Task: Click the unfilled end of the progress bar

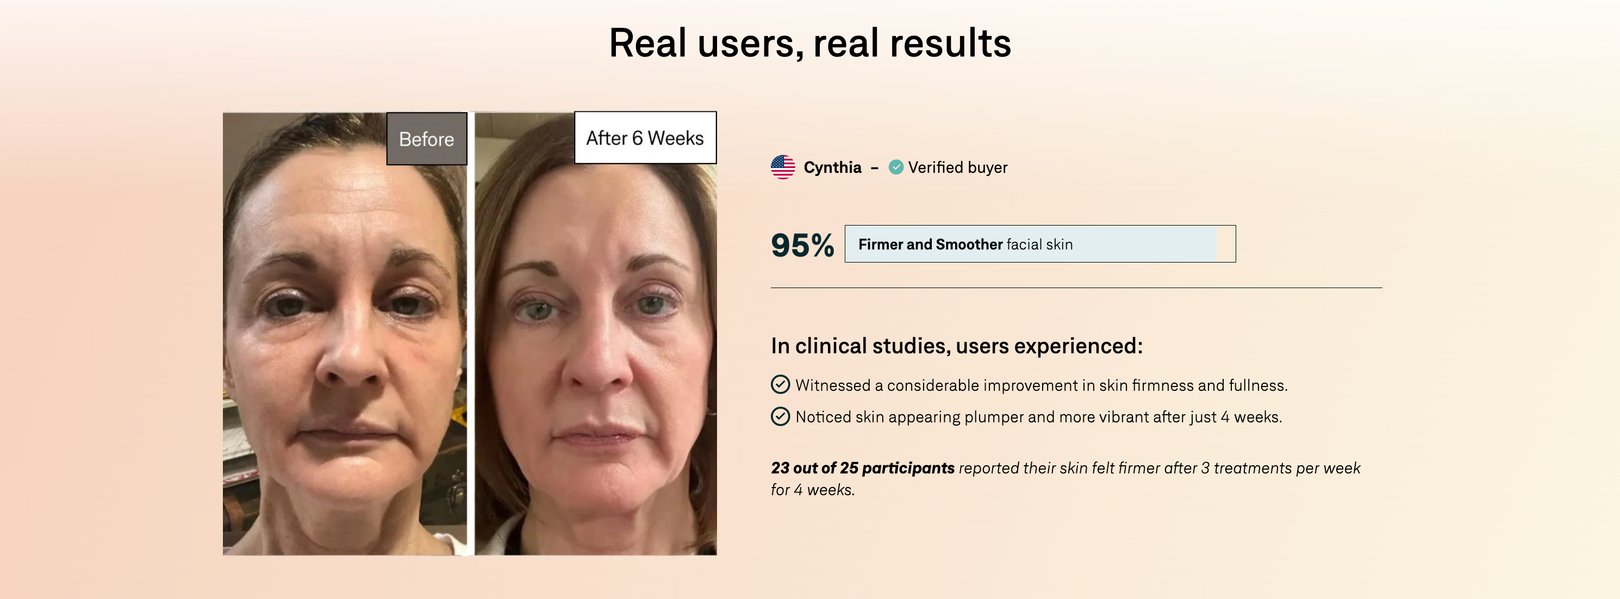Action: [1226, 244]
